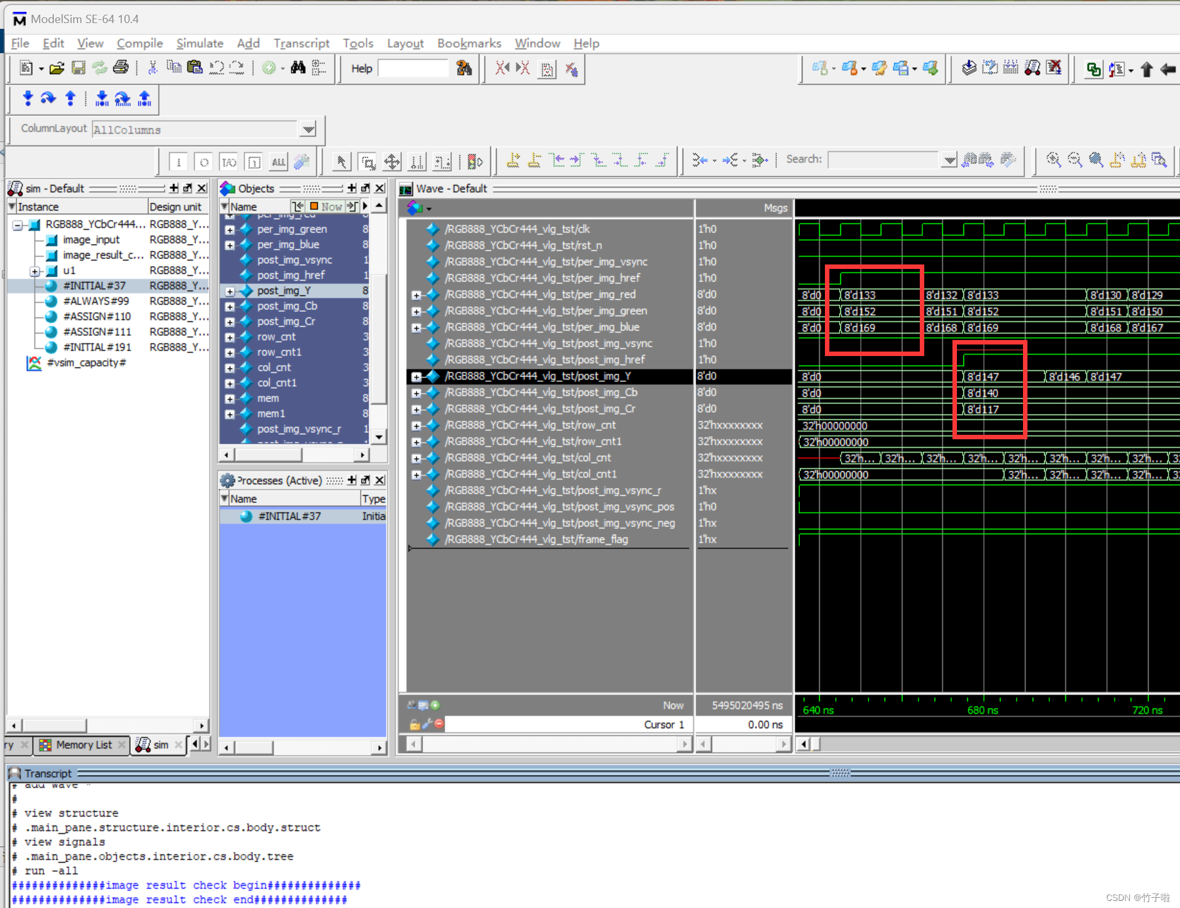Expand per_img_red signal in the Wave window

tap(417, 295)
